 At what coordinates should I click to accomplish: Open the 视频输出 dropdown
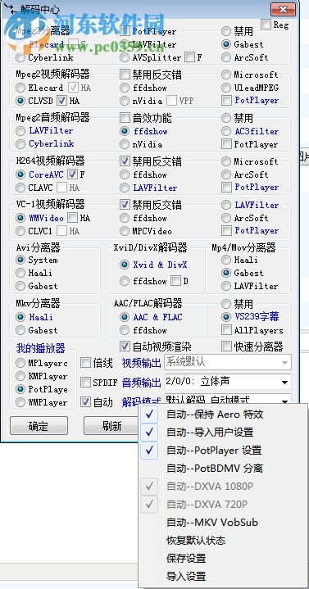pos(228,362)
